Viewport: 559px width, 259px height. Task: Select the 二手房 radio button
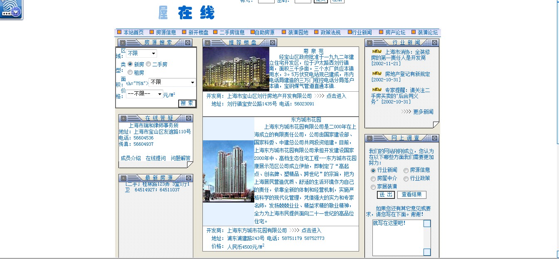point(148,64)
